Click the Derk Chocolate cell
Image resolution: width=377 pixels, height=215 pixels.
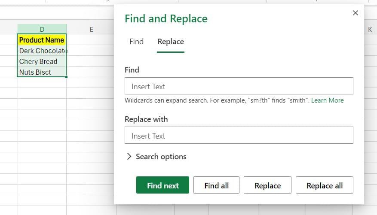click(42, 51)
